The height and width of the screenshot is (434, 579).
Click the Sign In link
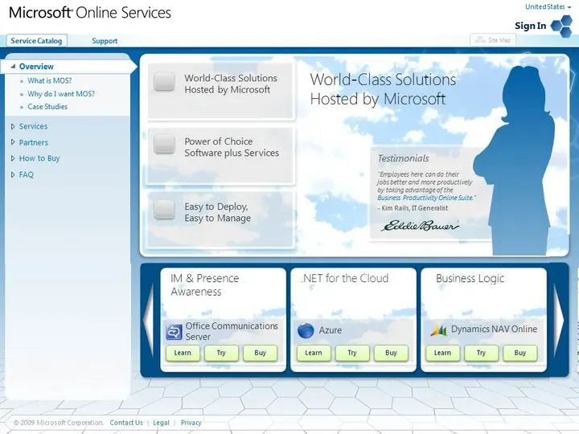pos(530,26)
